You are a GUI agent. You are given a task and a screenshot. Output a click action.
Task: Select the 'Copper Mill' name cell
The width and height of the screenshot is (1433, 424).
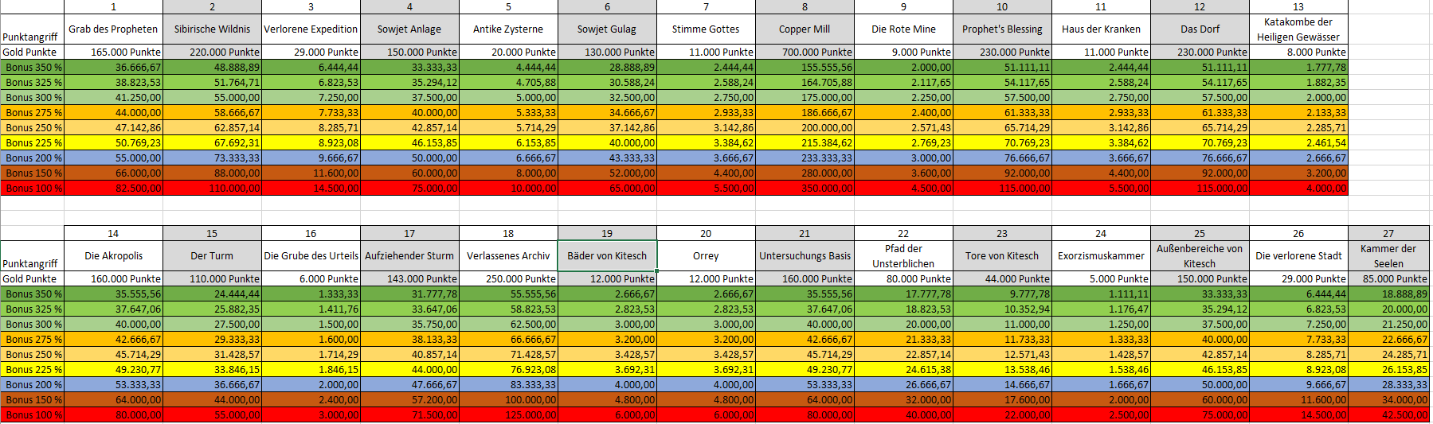pyautogui.click(x=805, y=29)
